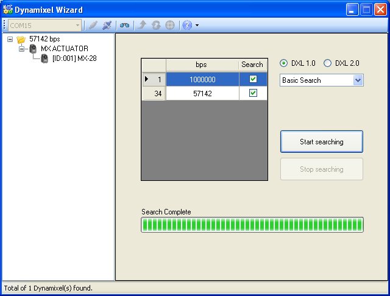The width and height of the screenshot is (390, 296).
Task: Uncheck Search box for 57142 bps
Action: click(x=253, y=93)
